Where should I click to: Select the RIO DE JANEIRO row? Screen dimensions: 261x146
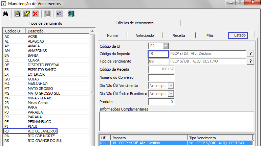46,131
